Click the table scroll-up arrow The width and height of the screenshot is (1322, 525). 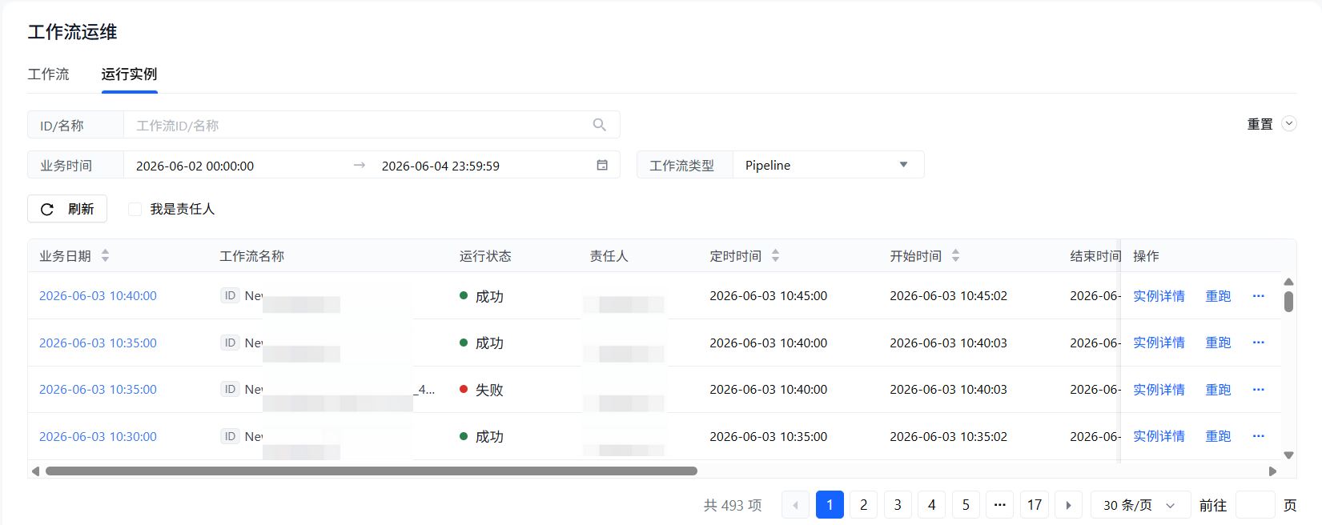point(1288,282)
